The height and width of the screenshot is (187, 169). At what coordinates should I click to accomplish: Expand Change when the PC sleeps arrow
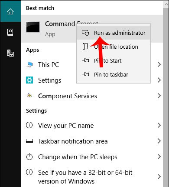159,157
